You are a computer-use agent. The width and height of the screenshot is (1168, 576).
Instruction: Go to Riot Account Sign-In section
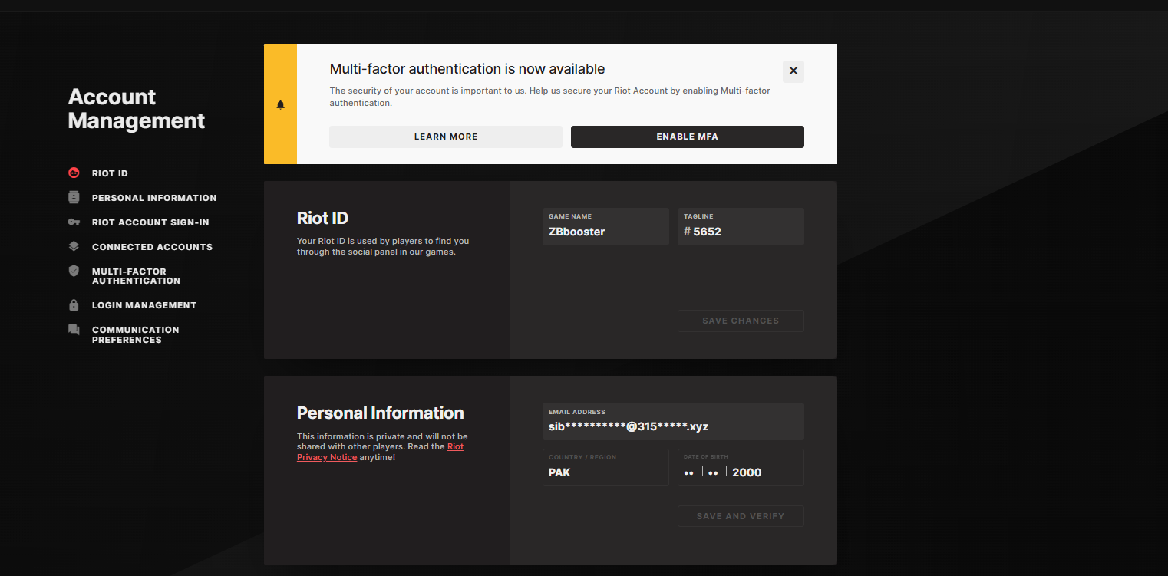click(150, 222)
